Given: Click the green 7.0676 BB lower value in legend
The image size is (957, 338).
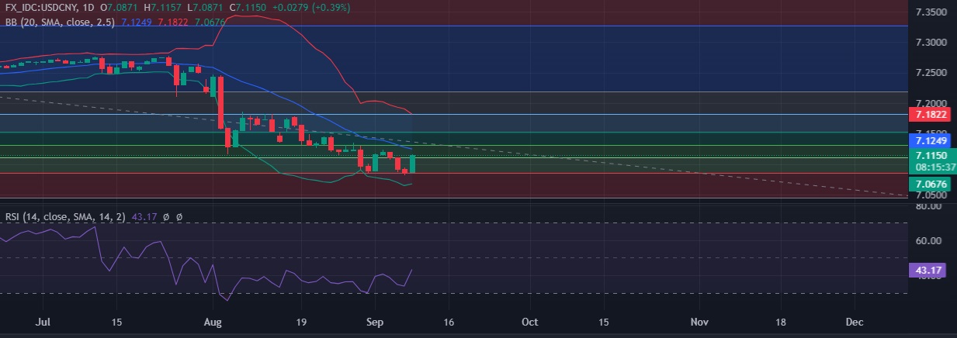Looking at the screenshot, I should tap(211, 22).
